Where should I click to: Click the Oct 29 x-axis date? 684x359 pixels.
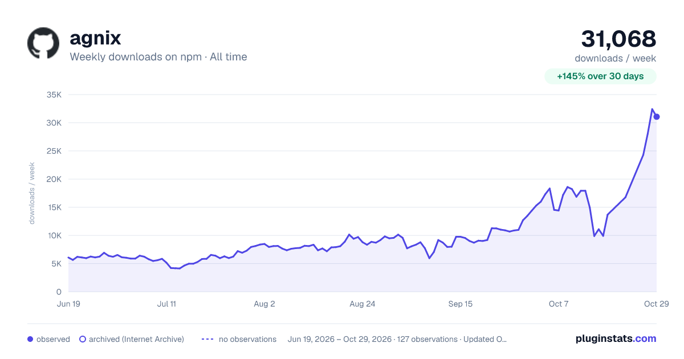(x=657, y=304)
